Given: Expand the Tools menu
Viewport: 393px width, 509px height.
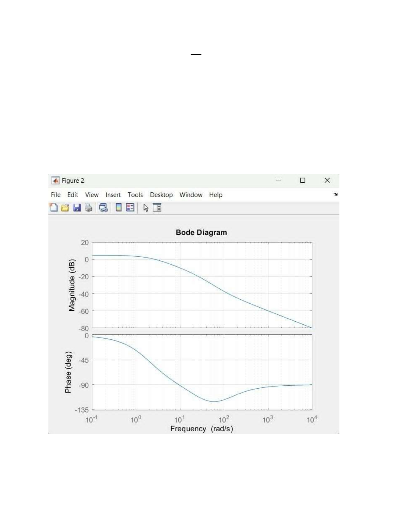Looking at the screenshot, I should click(x=135, y=195).
